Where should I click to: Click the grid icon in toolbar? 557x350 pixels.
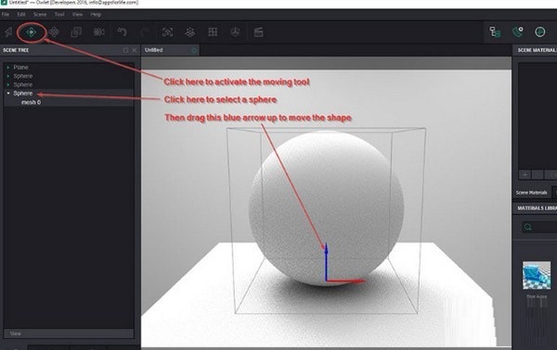point(213,32)
